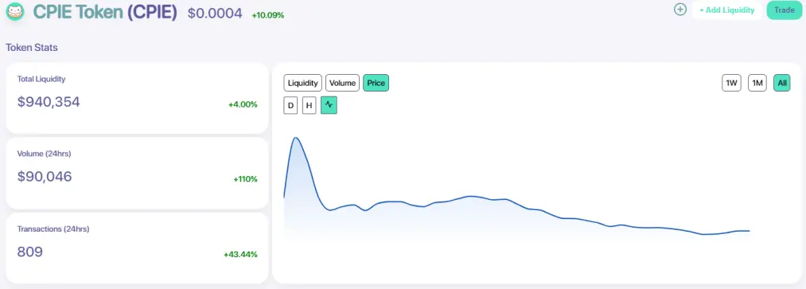Choose the 1M time range

tap(757, 83)
